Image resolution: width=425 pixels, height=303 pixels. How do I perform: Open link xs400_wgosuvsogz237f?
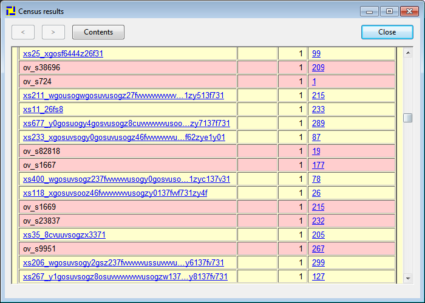point(126,179)
